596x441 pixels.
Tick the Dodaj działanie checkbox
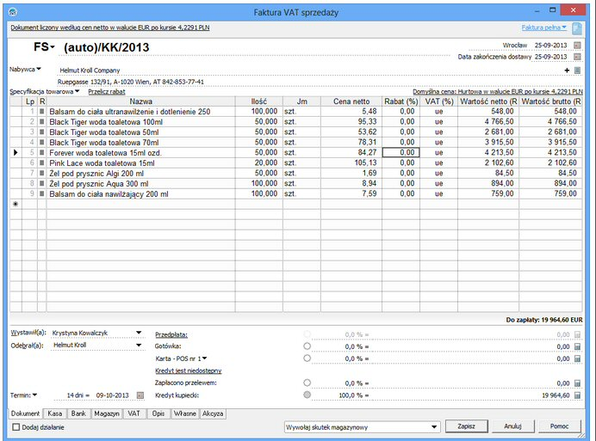click(x=16, y=426)
